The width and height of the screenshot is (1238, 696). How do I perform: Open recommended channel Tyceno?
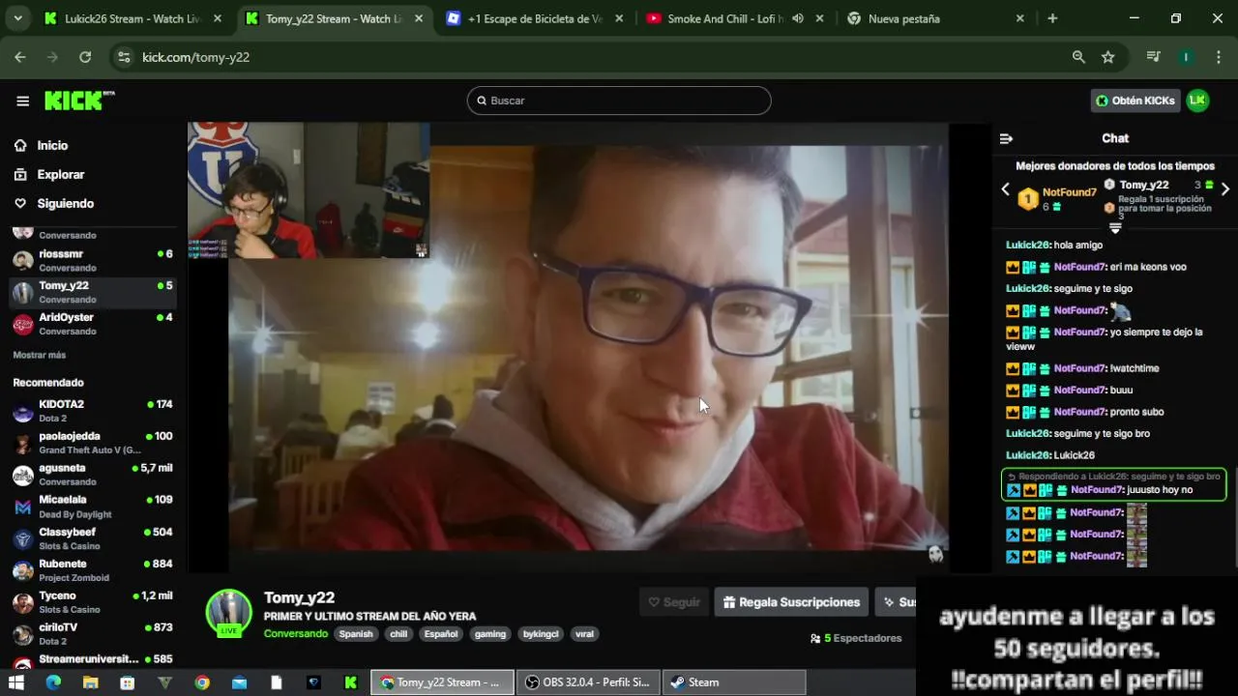pos(92,602)
